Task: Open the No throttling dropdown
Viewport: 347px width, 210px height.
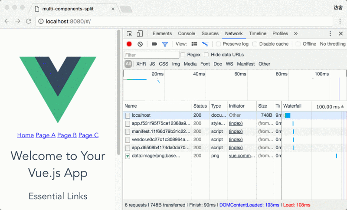Action: coord(333,44)
